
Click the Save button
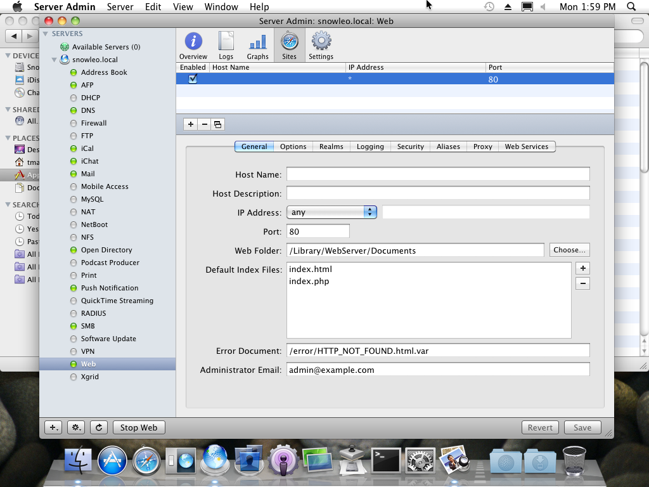click(x=582, y=427)
